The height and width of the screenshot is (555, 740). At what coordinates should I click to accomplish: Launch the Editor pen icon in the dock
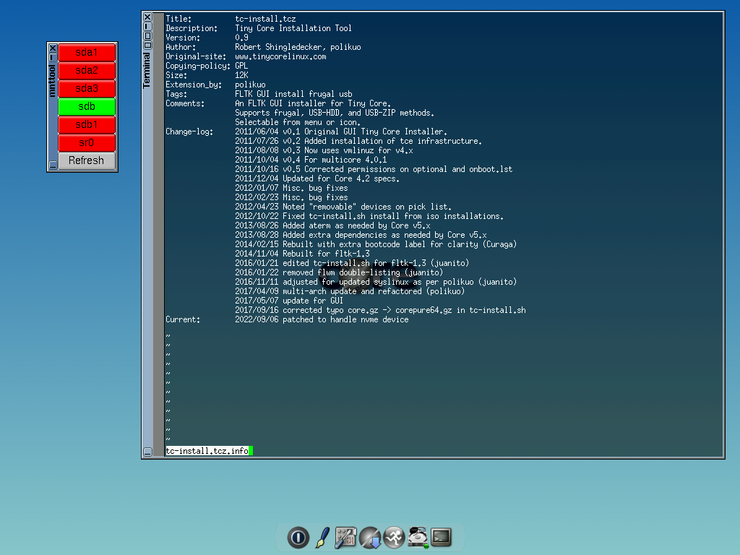(322, 537)
